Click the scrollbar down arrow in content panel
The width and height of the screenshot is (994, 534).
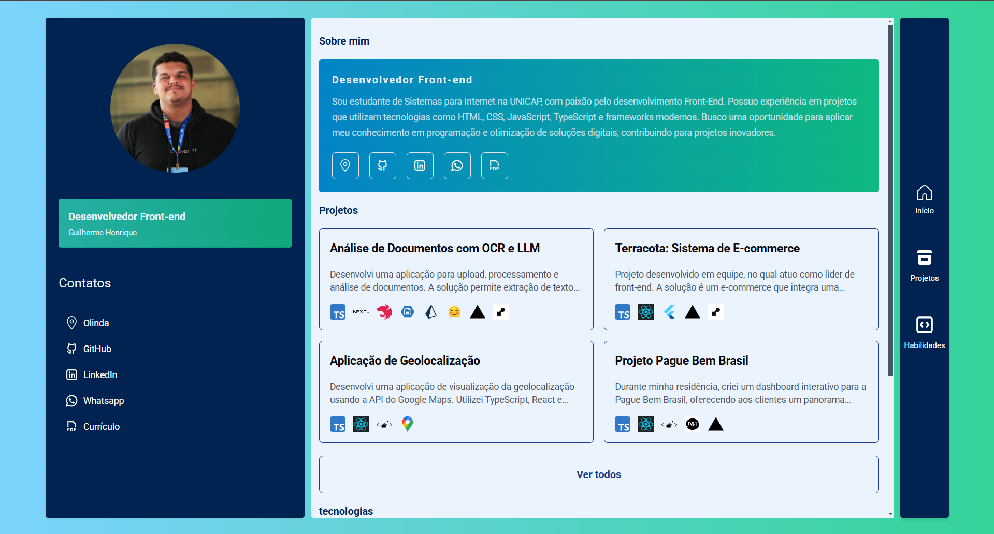pos(890,514)
